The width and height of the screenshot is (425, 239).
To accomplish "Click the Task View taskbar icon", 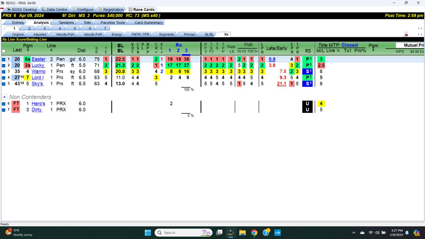I will pos(219,233).
